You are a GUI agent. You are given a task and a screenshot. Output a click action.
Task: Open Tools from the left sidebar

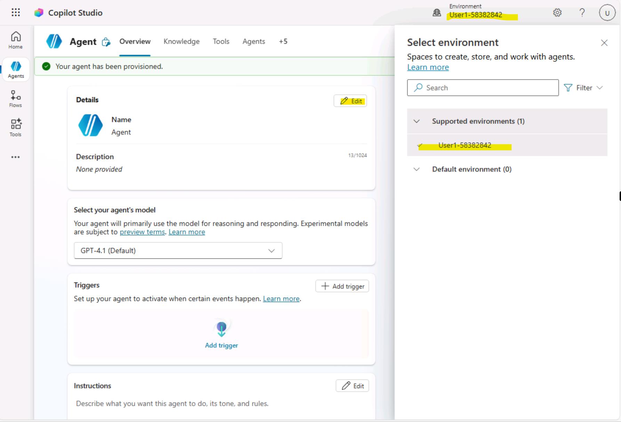pyautogui.click(x=16, y=128)
